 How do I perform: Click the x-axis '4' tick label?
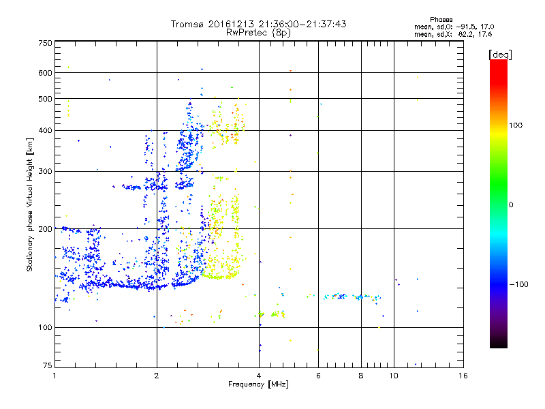tap(259, 376)
